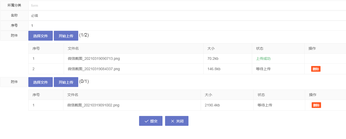The image size is (346, 139).
Task: Click the first 开始上传 button
Action: click(x=66, y=36)
